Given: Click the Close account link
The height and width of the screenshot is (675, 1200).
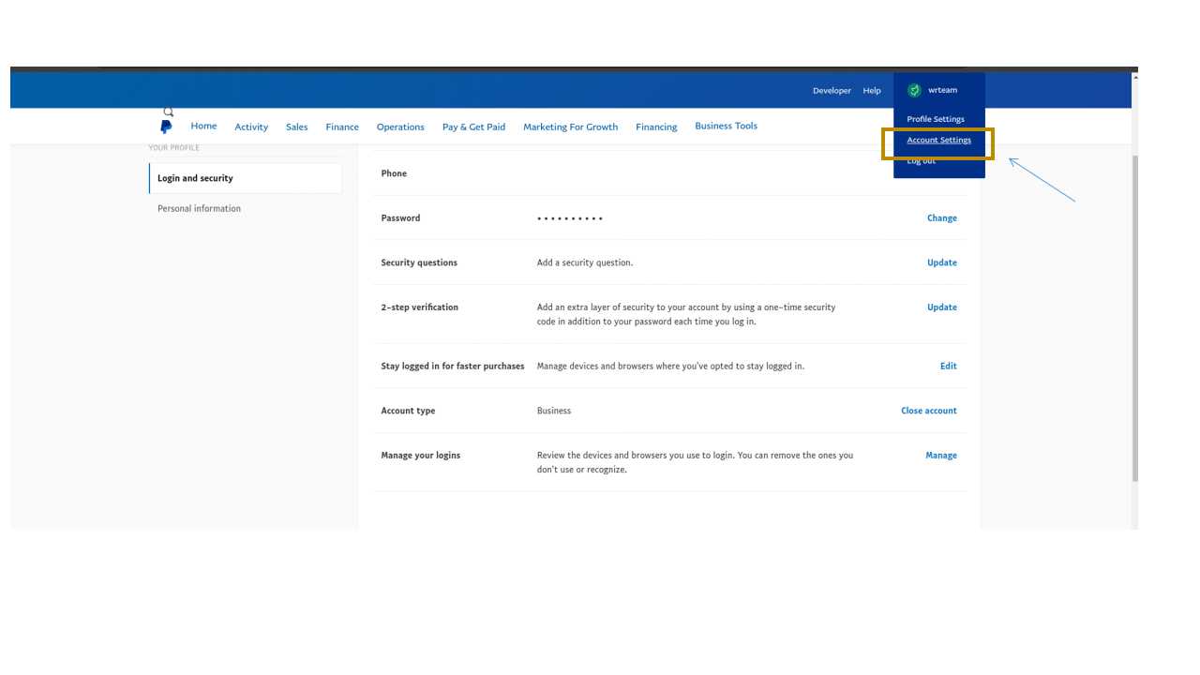Looking at the screenshot, I should [929, 411].
